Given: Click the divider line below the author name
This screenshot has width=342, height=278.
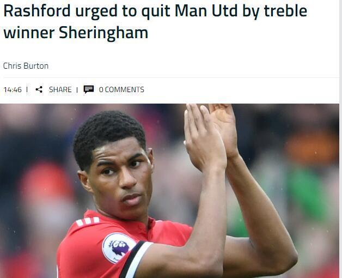Looking at the screenshot, I should [x=171, y=77].
